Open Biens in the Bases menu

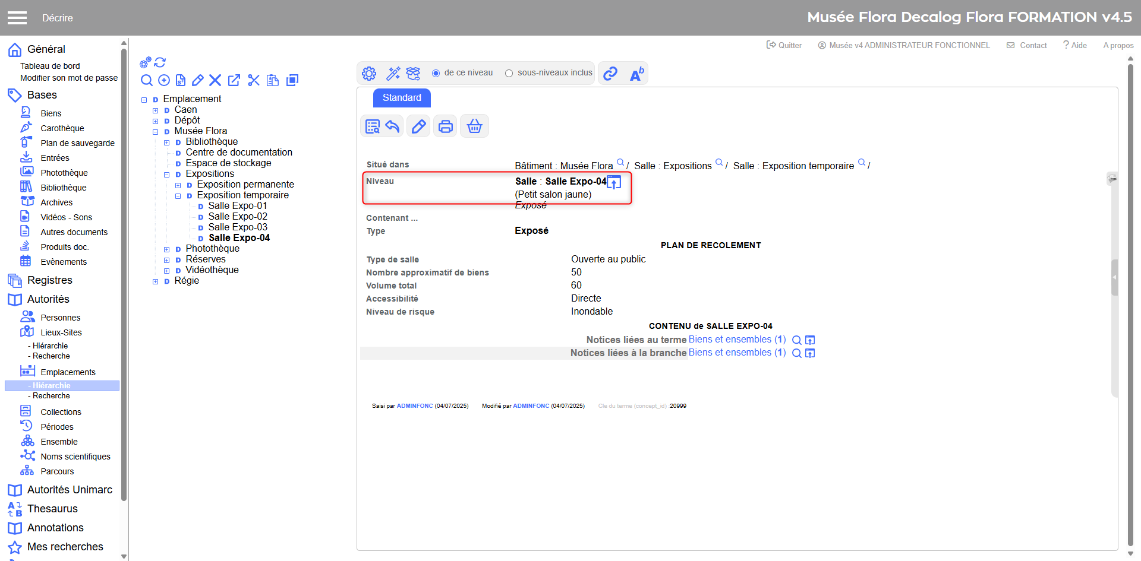[51, 113]
